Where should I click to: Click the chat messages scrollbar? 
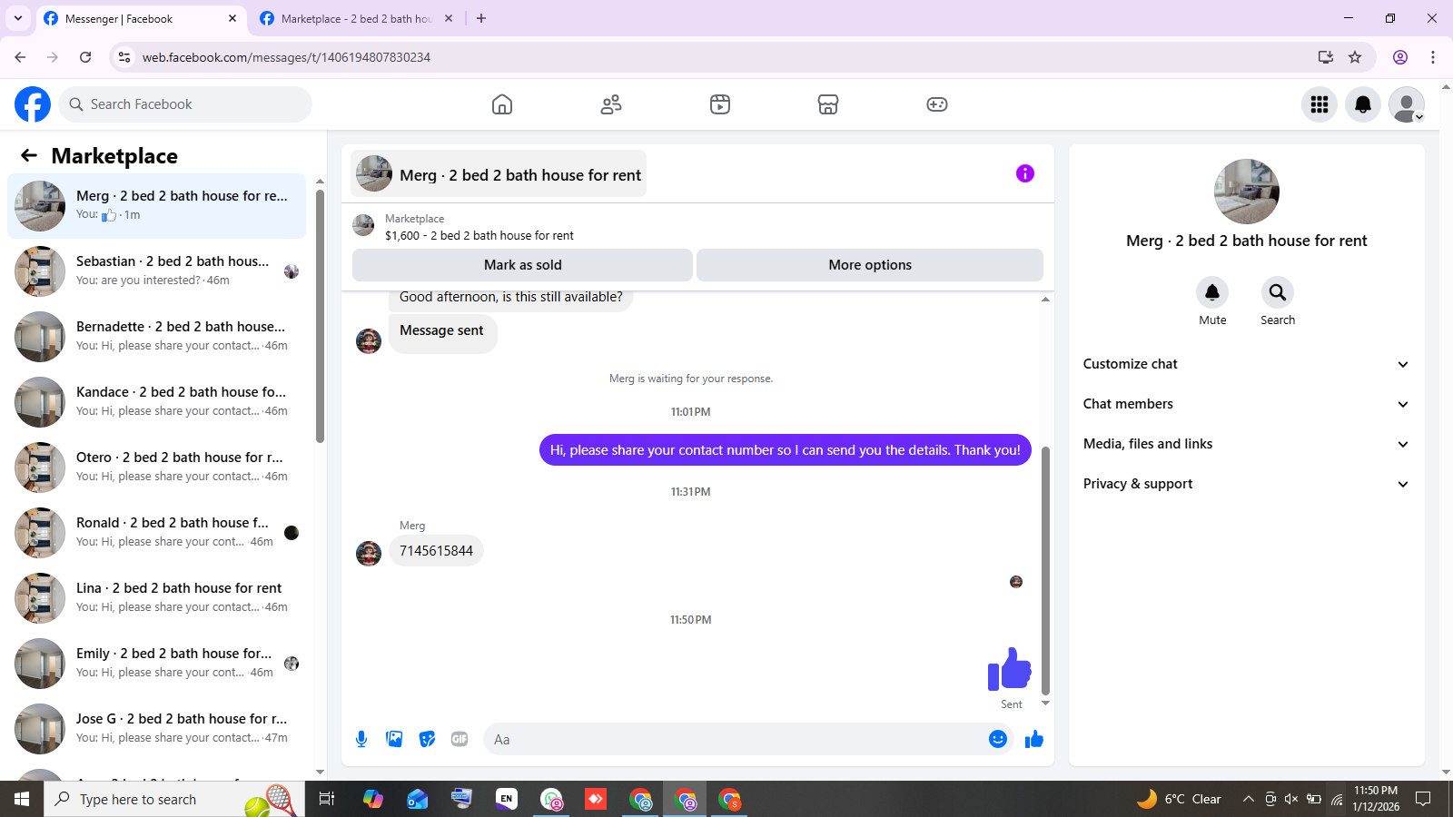(x=1045, y=571)
